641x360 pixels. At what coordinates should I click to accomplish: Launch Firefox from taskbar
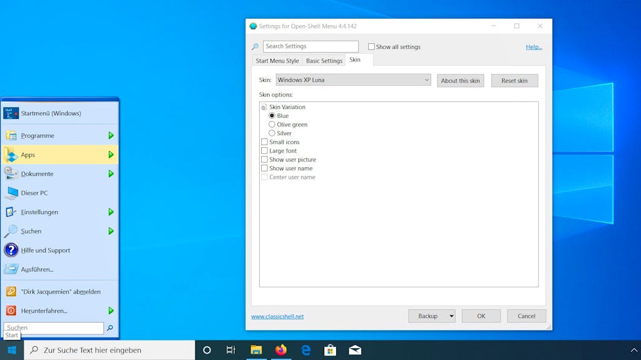(281, 350)
